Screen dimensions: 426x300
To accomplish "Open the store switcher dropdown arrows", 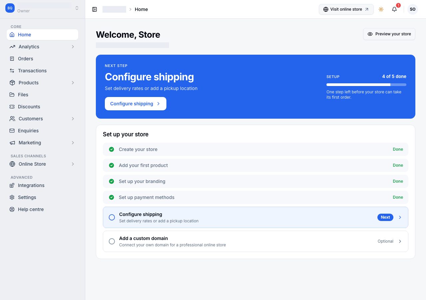I will 77,8.
